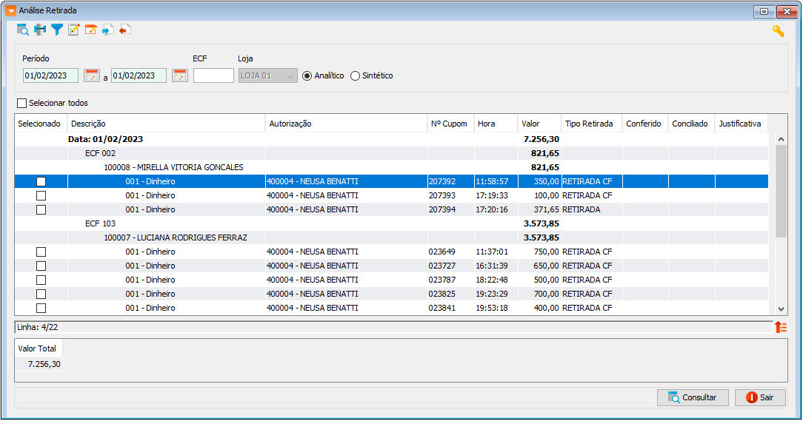The image size is (803, 421).
Task: Click the orange calendar edit toolbar icon
Action: point(91,30)
